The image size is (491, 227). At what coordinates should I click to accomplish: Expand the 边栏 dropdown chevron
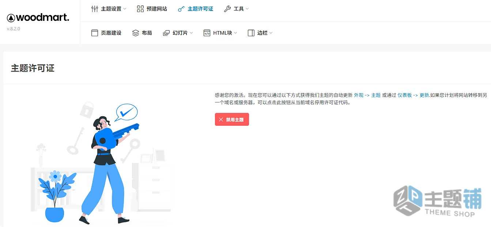pyautogui.click(x=271, y=33)
